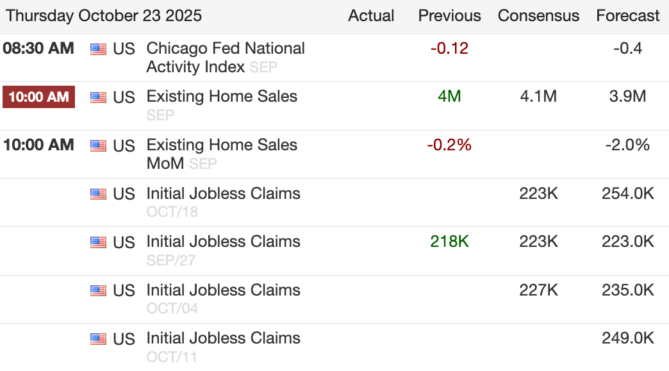Click the flag for Initial Jobless Claims OCT/04
669x371 pixels.
pos(98,290)
